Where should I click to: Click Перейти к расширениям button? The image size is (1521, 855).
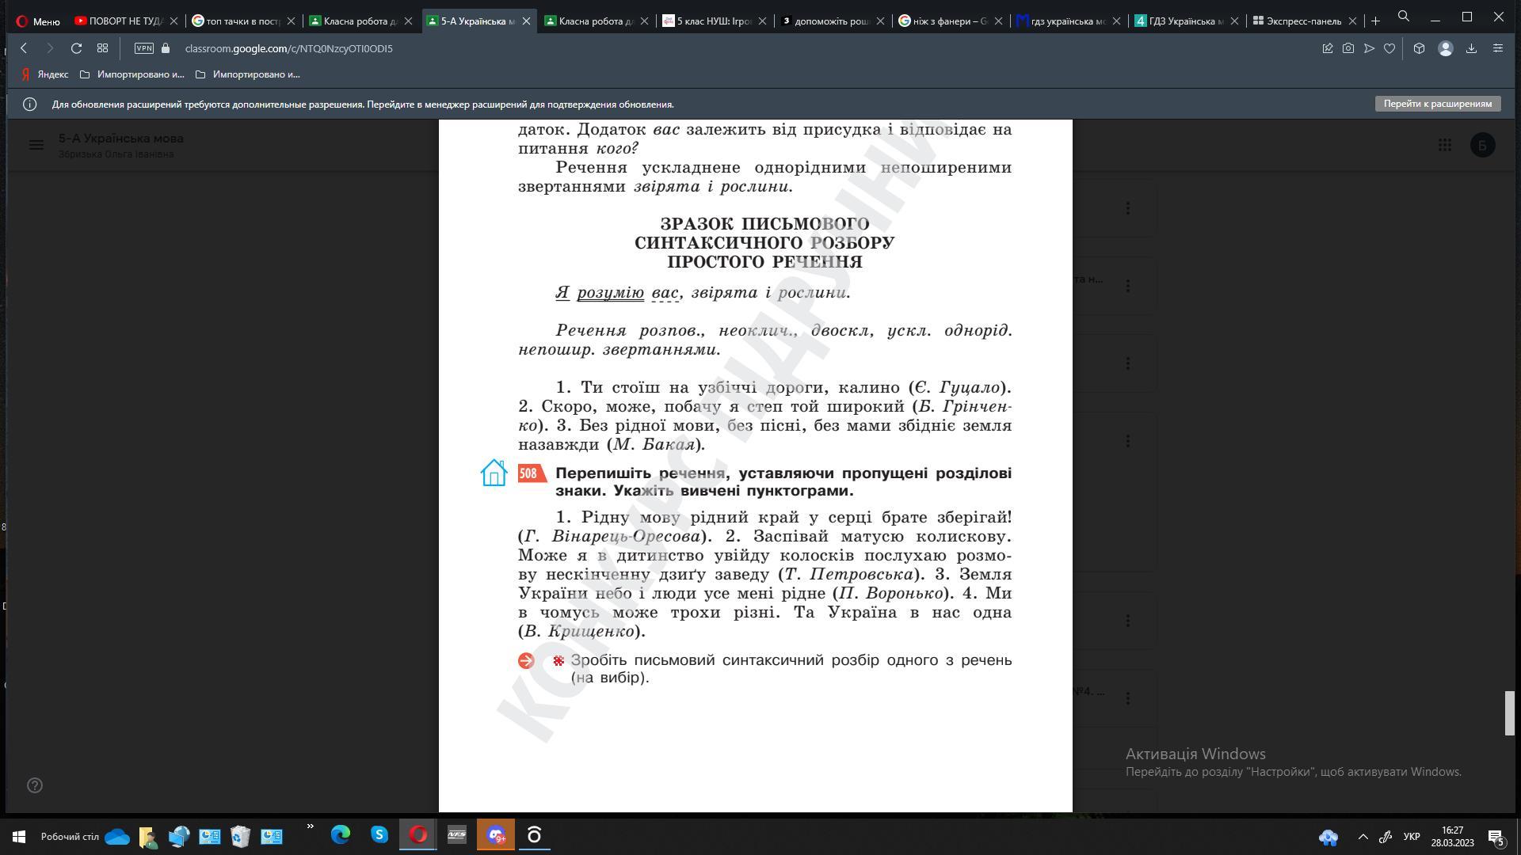pos(1437,104)
